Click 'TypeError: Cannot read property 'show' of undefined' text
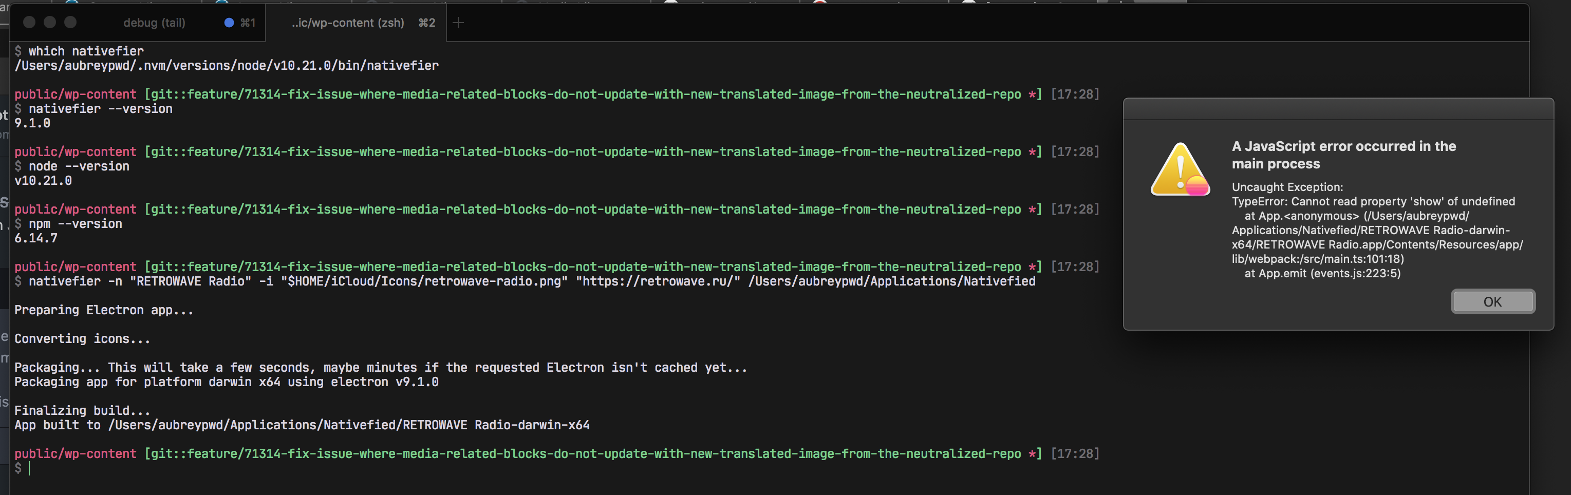Image resolution: width=1571 pixels, height=495 pixels. click(1373, 201)
